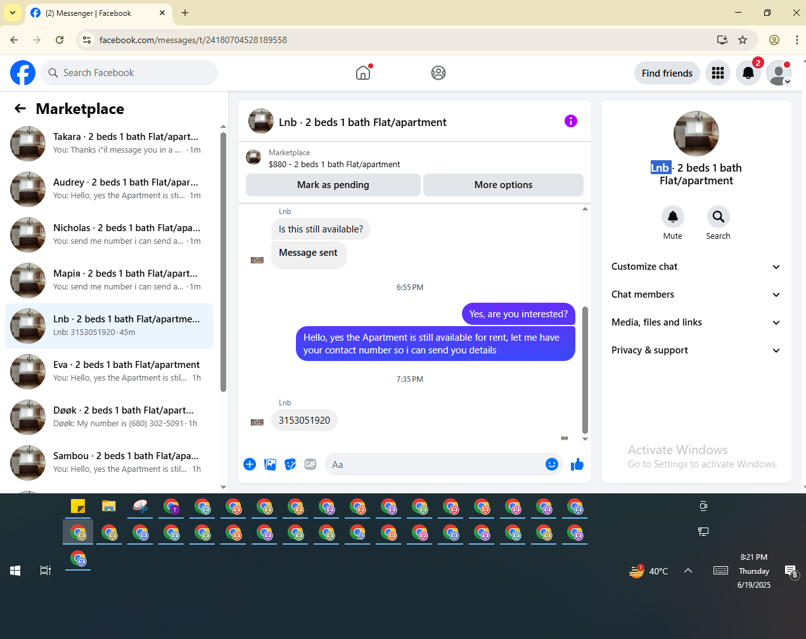Image resolution: width=806 pixels, height=639 pixels.
Task: Open the Notifications bell icon
Action: point(748,73)
